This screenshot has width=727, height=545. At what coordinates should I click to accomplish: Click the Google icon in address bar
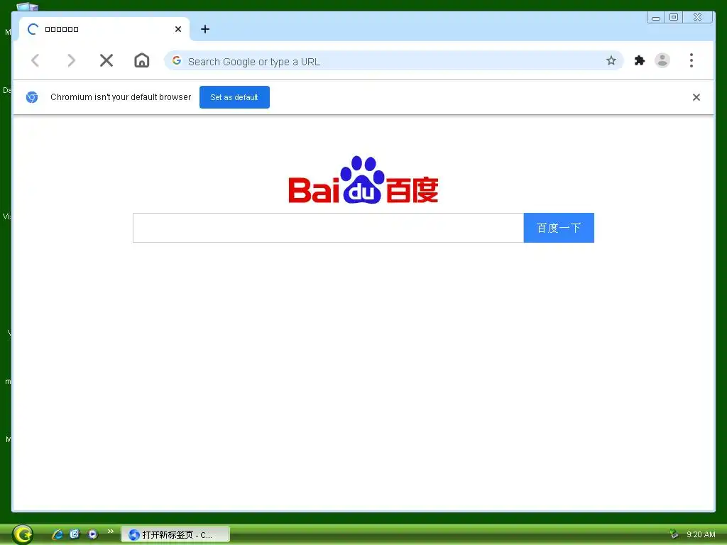[x=177, y=61]
